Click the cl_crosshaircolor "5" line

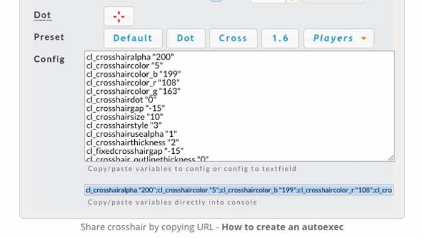[124, 65]
